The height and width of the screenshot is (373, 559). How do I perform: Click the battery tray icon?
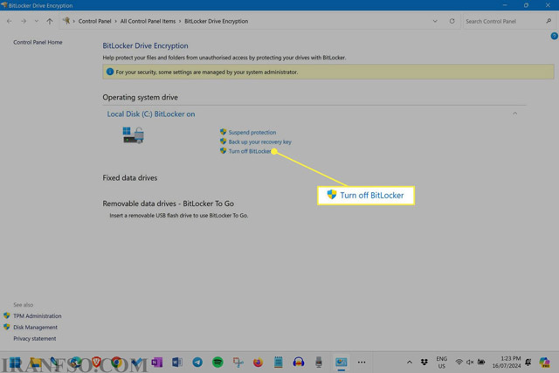pos(481,363)
